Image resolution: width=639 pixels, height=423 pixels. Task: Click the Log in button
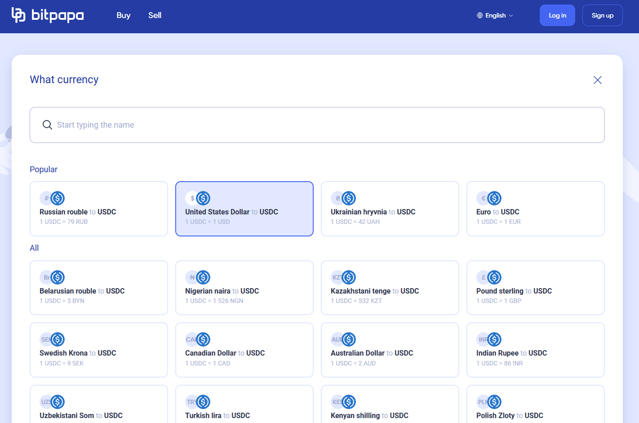[557, 15]
